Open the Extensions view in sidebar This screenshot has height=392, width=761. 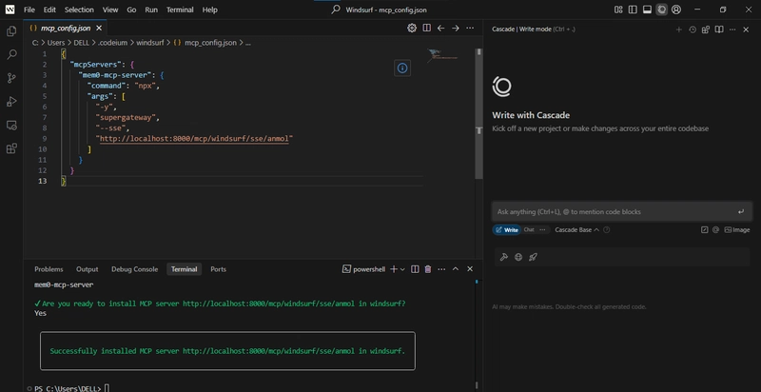pyautogui.click(x=11, y=148)
